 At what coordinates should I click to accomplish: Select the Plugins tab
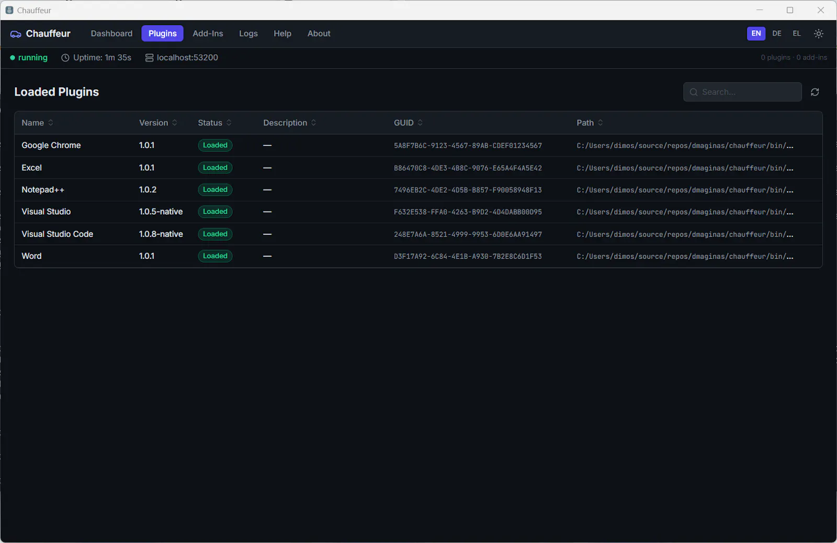pos(162,33)
